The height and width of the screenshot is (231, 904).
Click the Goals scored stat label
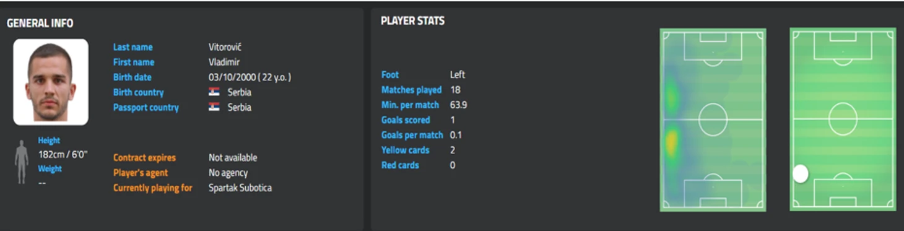point(406,120)
